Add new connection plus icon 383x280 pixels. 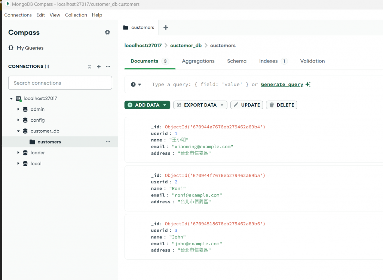point(99,67)
